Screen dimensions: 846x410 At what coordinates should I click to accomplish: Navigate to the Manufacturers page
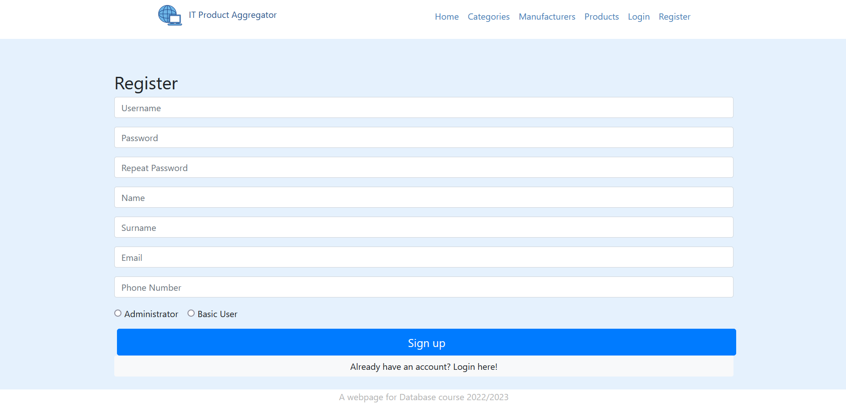point(547,17)
